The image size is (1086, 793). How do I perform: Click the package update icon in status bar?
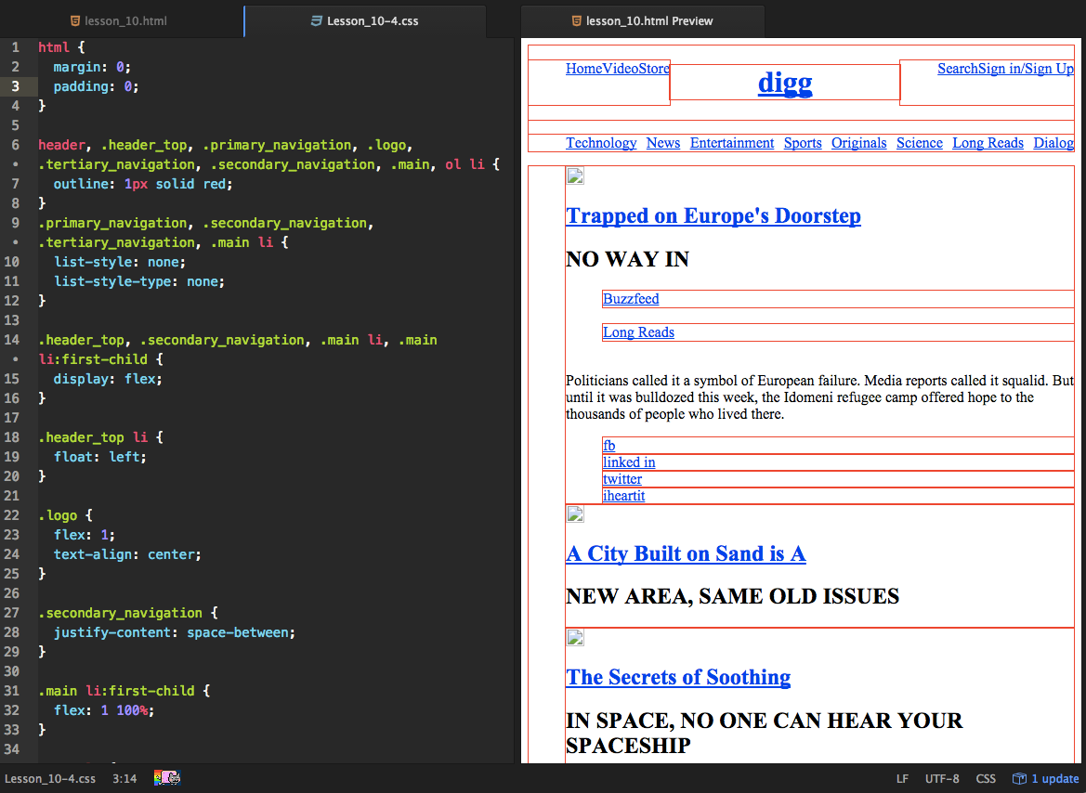(x=1019, y=778)
